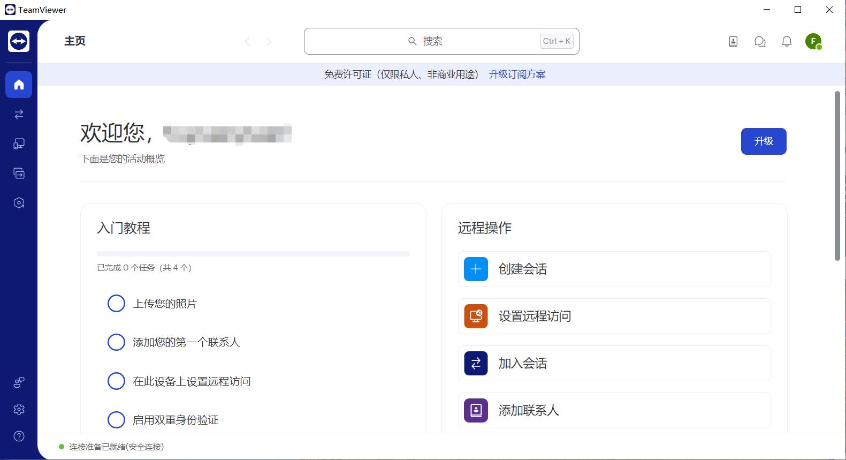Viewport: 846px width, 460px height.
Task: Open the notifications bell icon
Action: 787,41
